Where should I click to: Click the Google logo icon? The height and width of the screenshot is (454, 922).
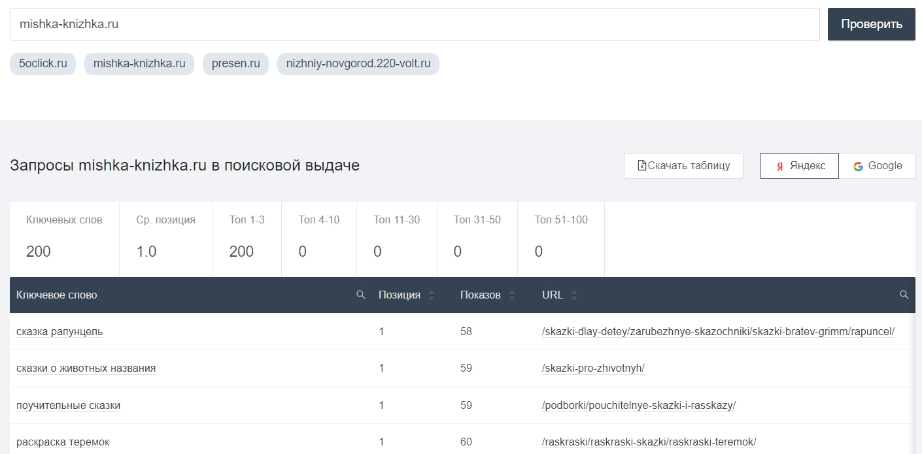pos(858,166)
